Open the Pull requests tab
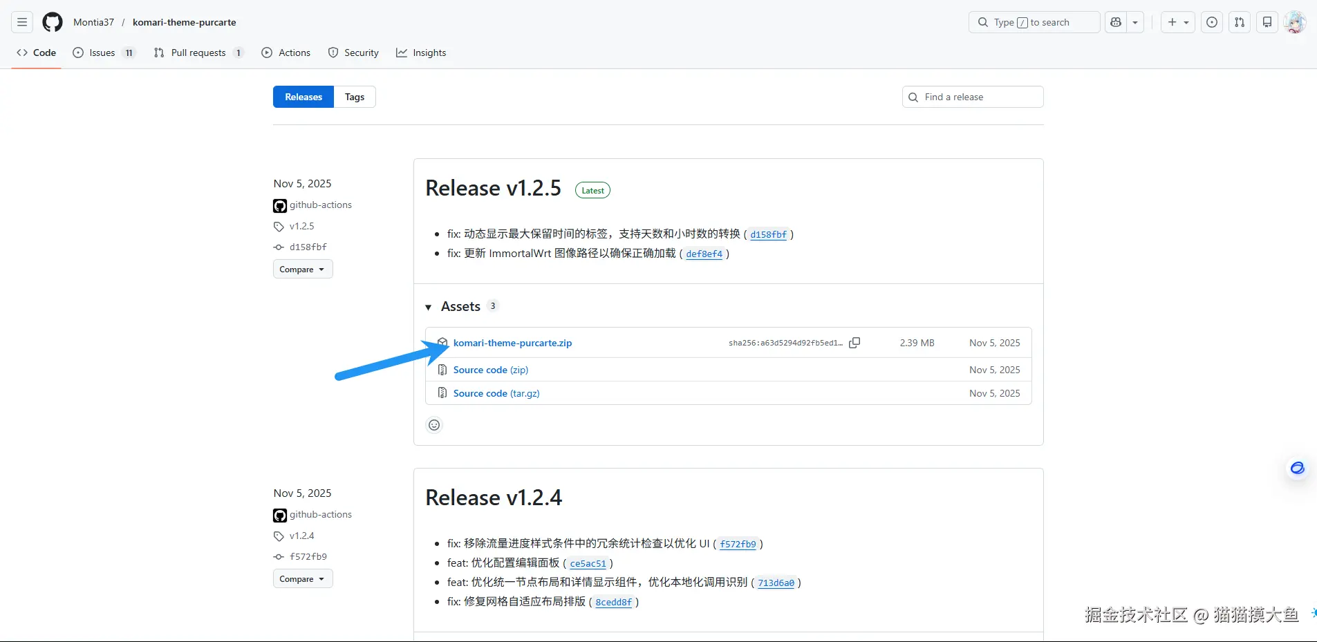This screenshot has height=642, width=1317. (198, 53)
